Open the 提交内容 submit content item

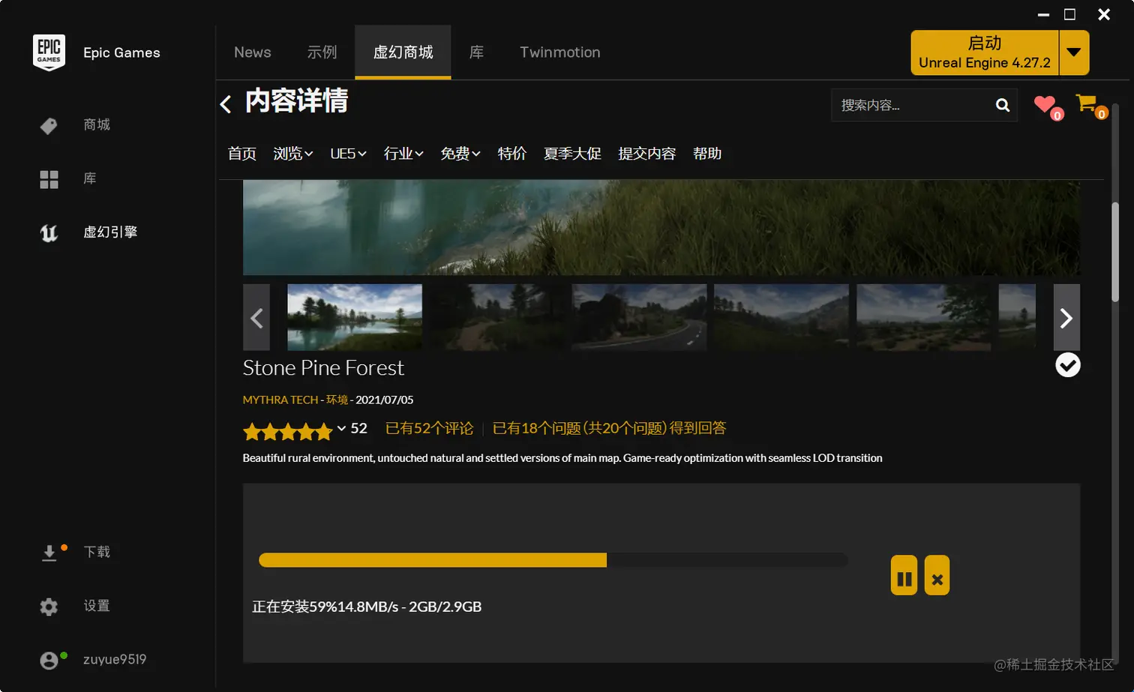(x=646, y=154)
